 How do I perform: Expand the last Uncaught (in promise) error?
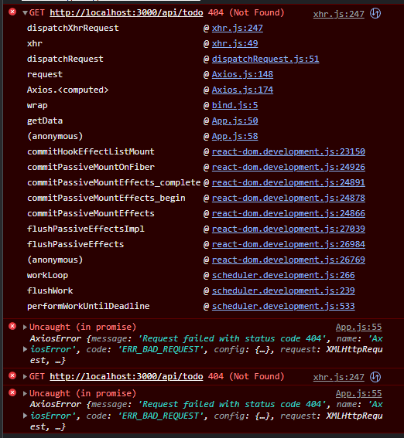[25, 394]
